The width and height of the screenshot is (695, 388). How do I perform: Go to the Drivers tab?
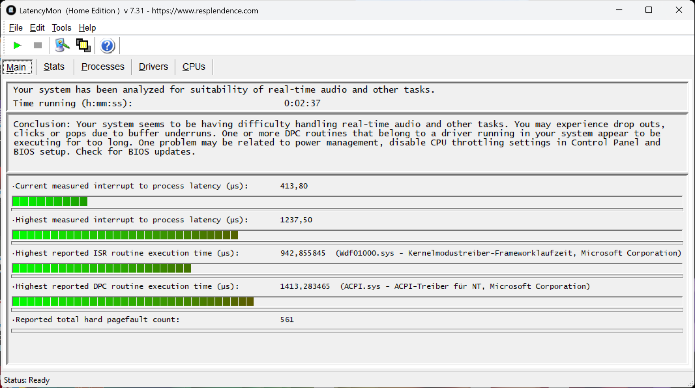pyautogui.click(x=153, y=67)
